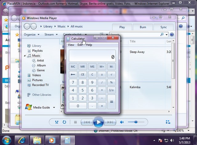Click the calculator equals button
This screenshot has height=145, width=197.
111,102
